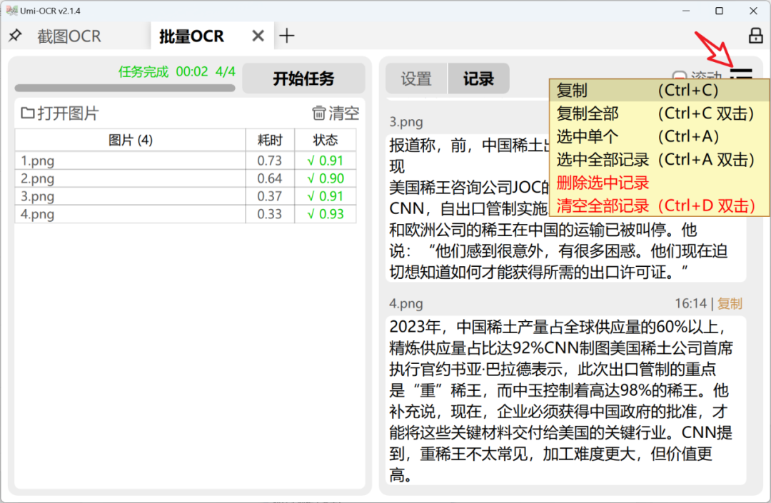771x503 pixels.
Task: Click the green checkmark status of 4.png
Action: [x=325, y=213]
